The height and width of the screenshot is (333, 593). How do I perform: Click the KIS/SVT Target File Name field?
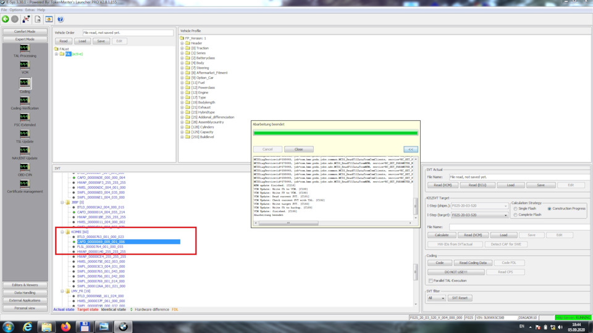coord(520,227)
